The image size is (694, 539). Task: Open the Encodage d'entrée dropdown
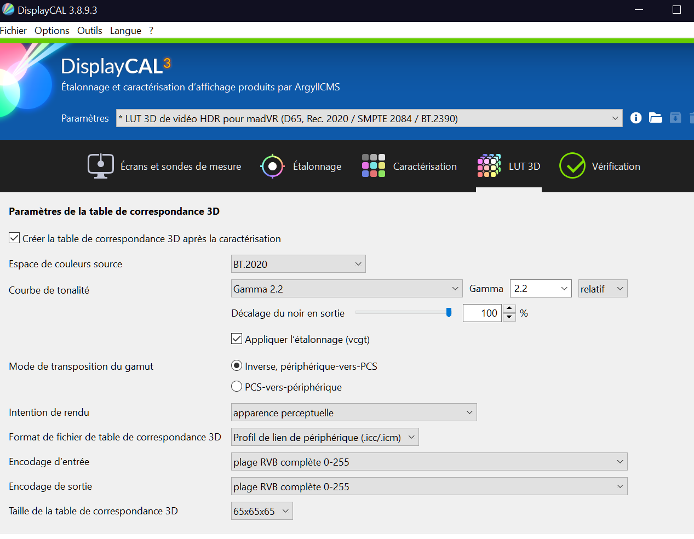coord(429,462)
